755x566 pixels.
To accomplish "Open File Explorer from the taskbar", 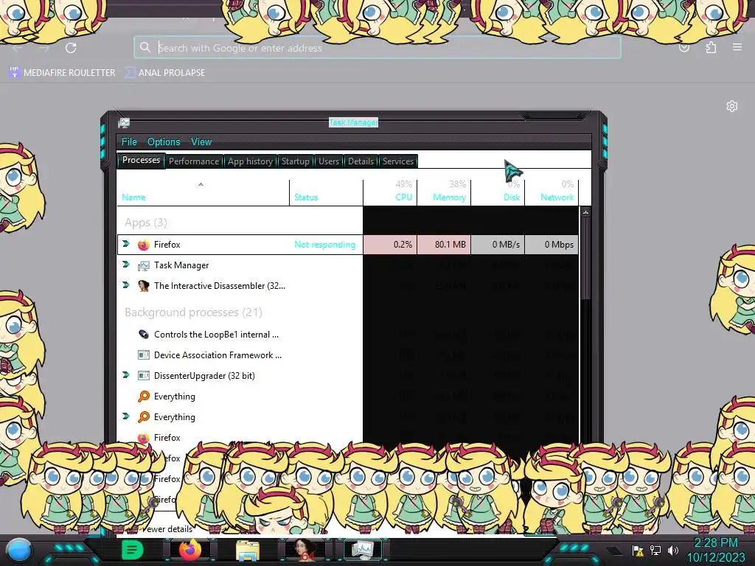I will click(248, 551).
